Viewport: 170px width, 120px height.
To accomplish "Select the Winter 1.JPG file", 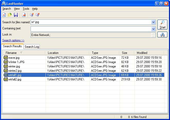I will pyautogui.click(x=16, y=62).
